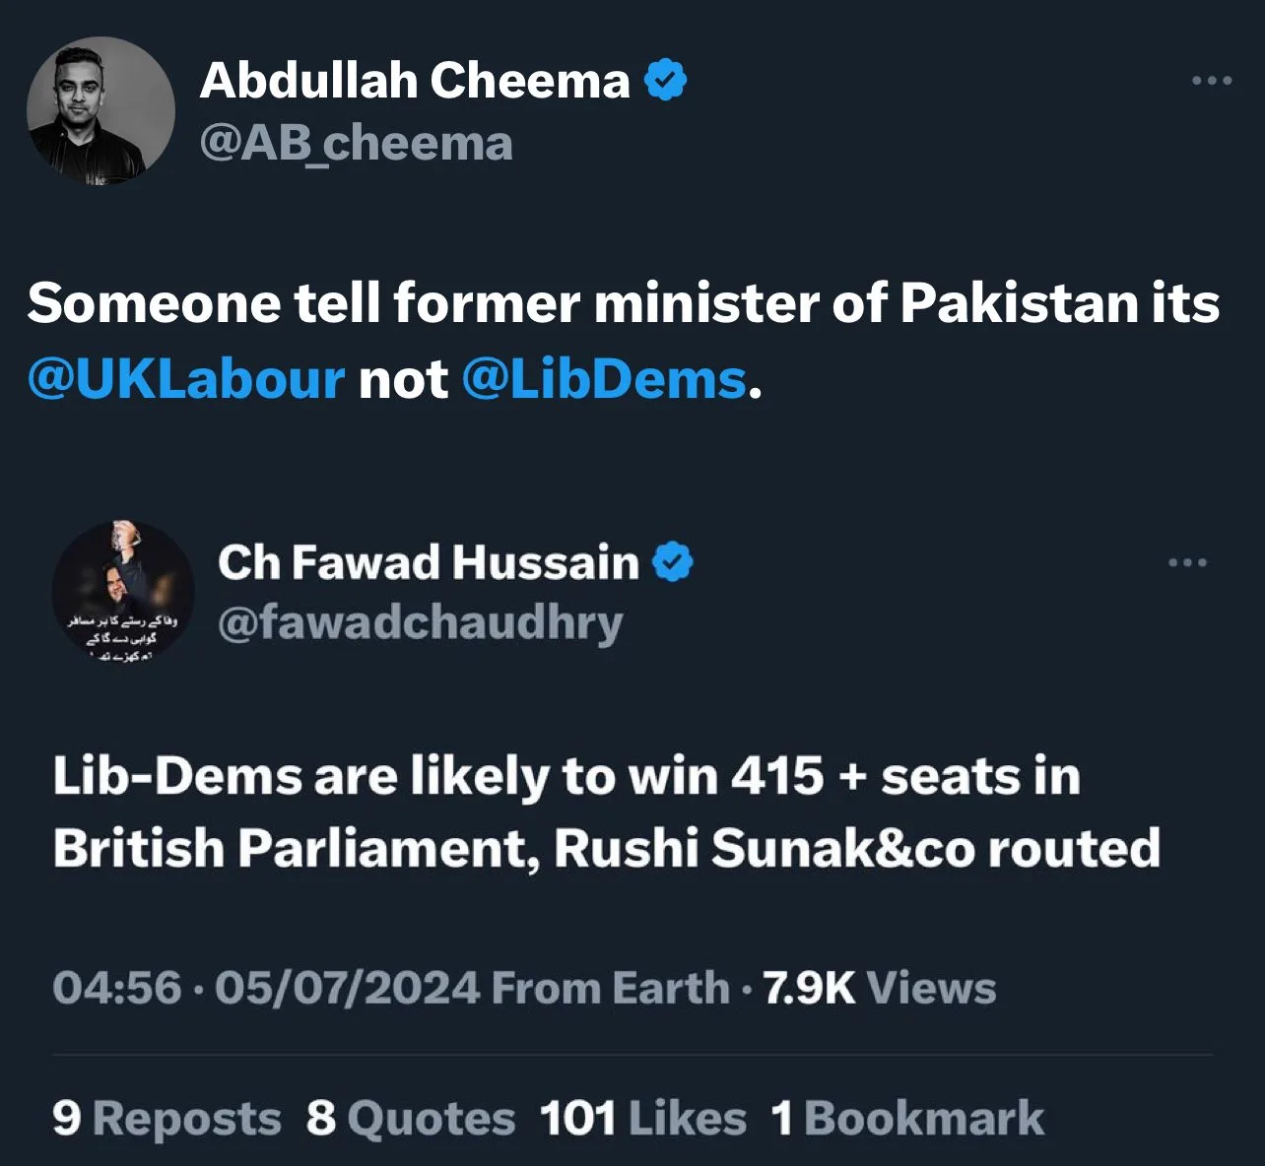Click the @fawadchaudhry handle
The height and width of the screenshot is (1166, 1265).
click(420, 624)
